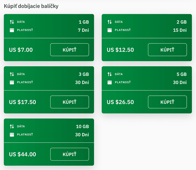Click the Kúpiť dobíjacie balíčky heading
Image resolution: width=196 pixels, height=170 pixels.
pos(31,6)
